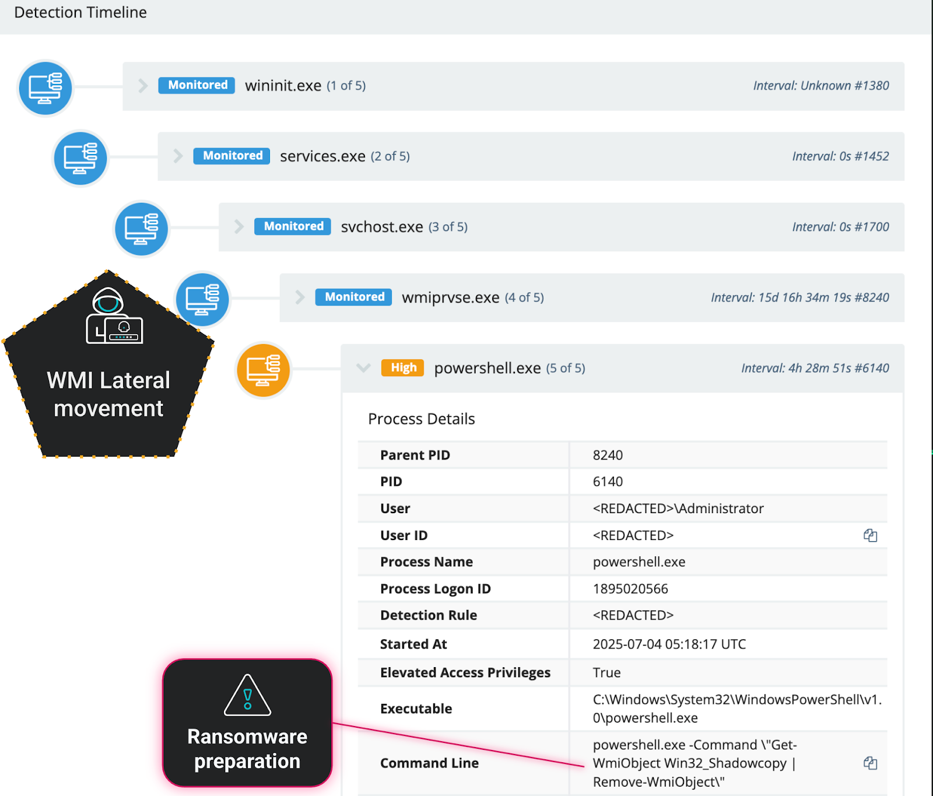Click the Interval 4h 28m 51s #6140 label
Viewport: 933px width, 796px height.
[815, 368]
